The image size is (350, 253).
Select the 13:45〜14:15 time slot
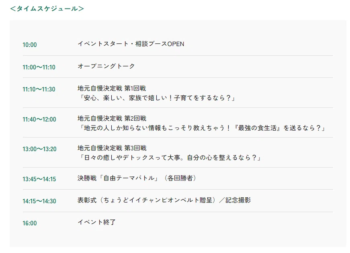click(x=39, y=179)
